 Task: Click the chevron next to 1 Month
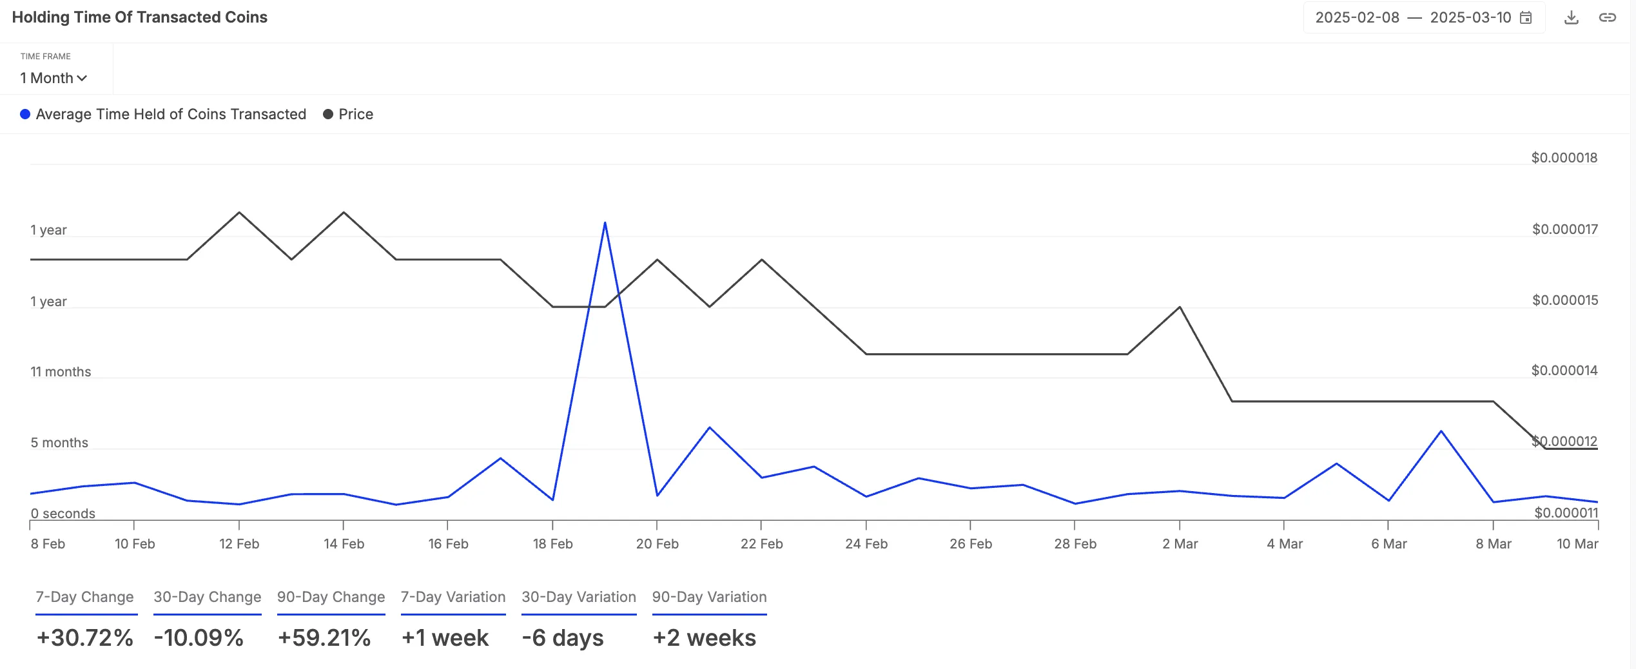(x=82, y=79)
